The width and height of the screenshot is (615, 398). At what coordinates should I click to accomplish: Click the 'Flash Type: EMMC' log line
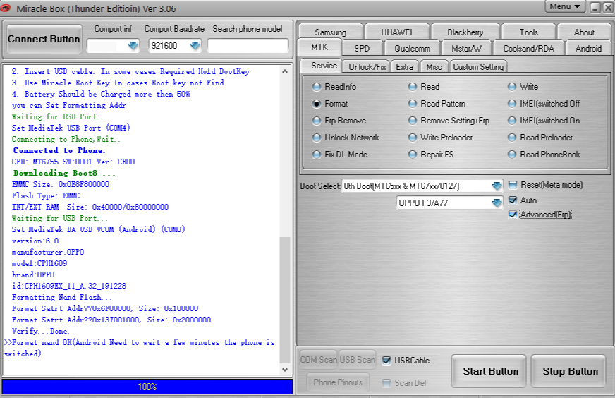point(46,195)
